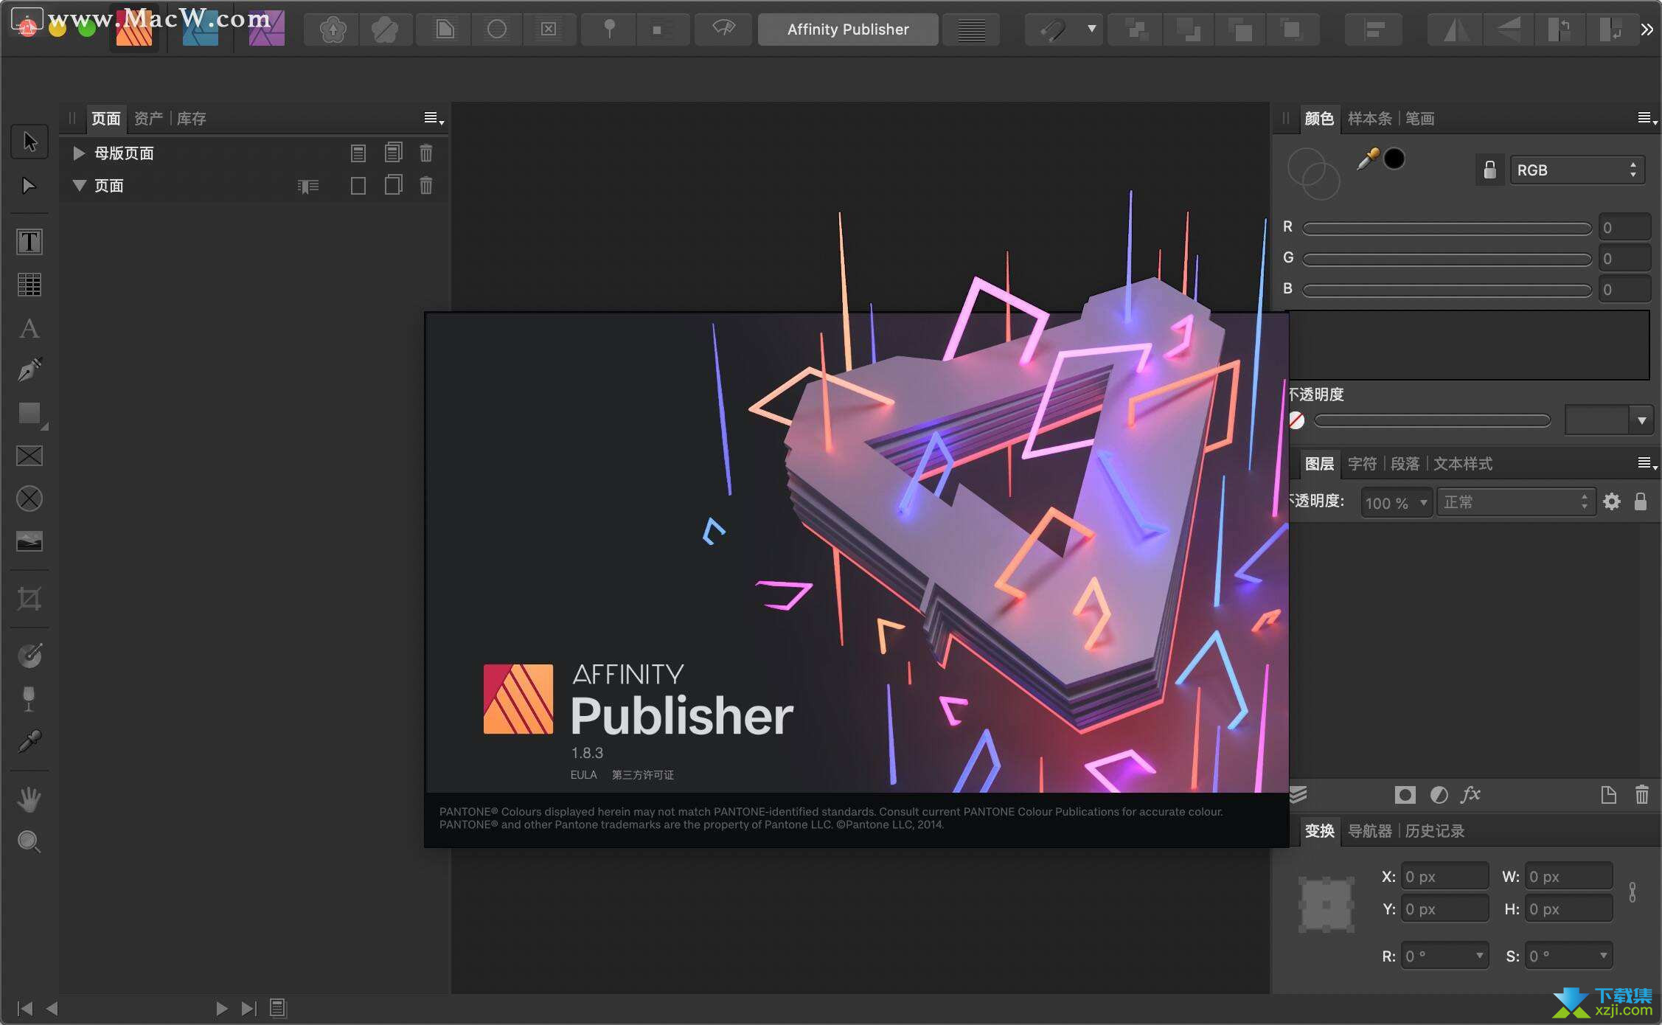
Task: Select the Vector Crop tool
Action: click(29, 598)
